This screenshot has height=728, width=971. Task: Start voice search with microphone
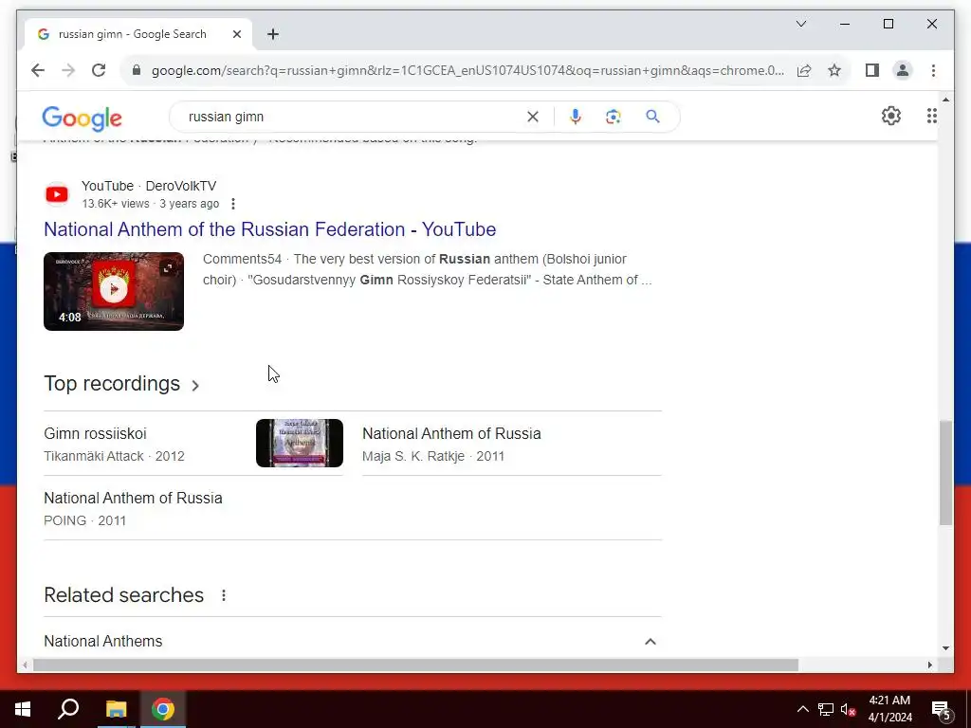(576, 117)
